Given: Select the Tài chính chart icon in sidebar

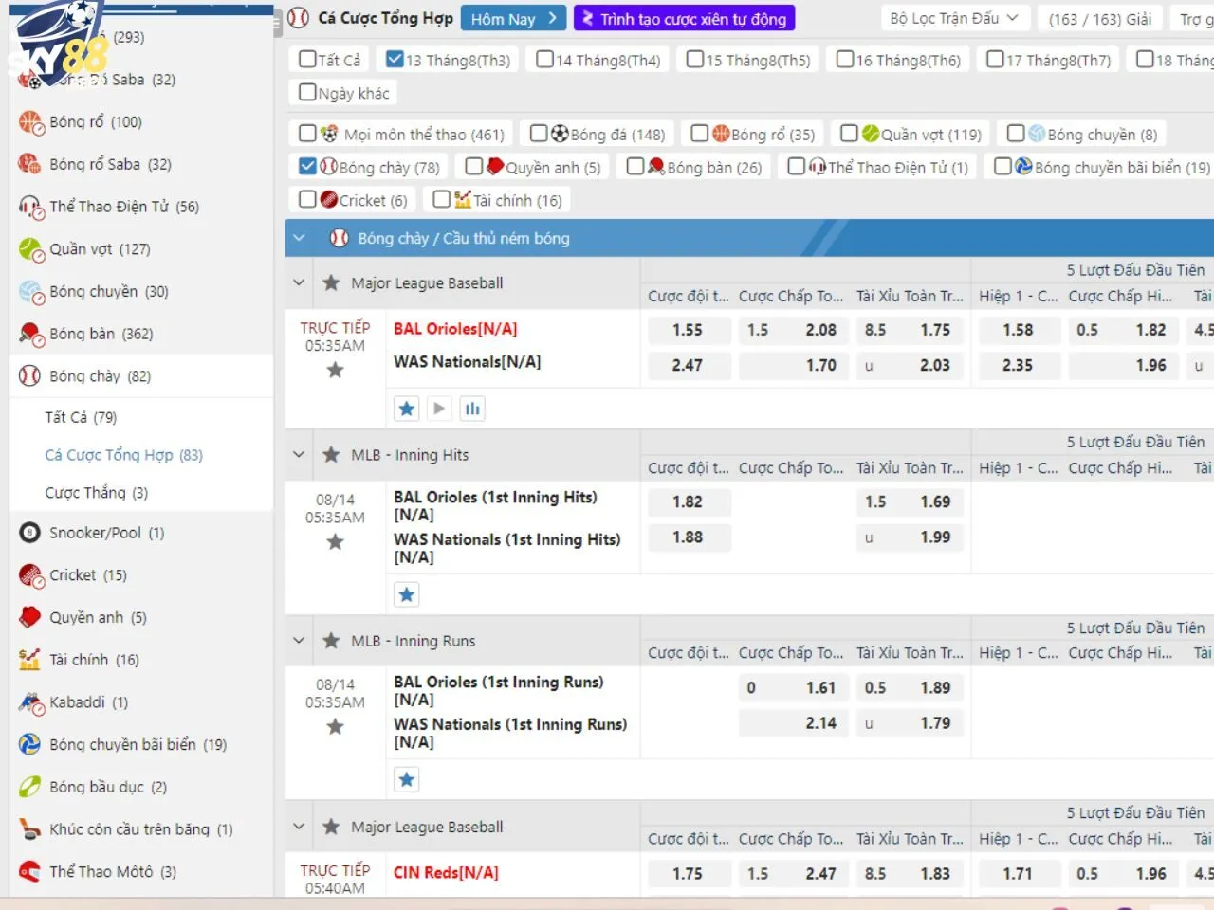Looking at the screenshot, I should tap(30, 660).
